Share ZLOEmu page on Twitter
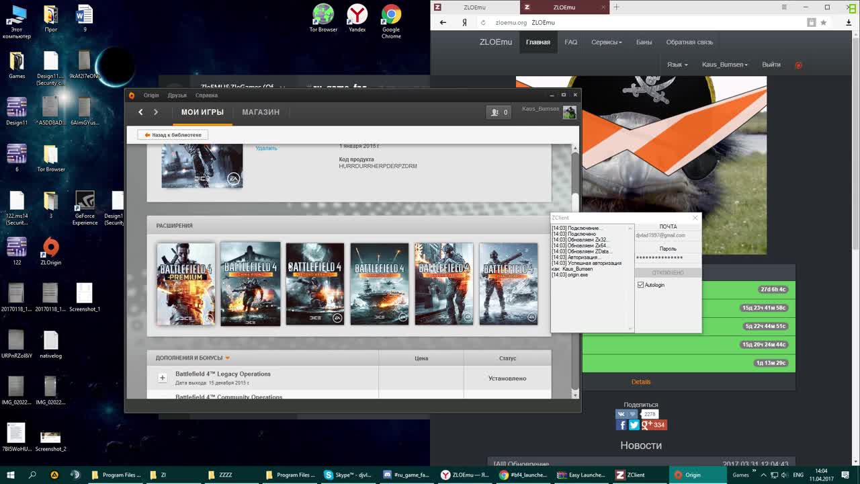860x484 pixels. pos(634,425)
